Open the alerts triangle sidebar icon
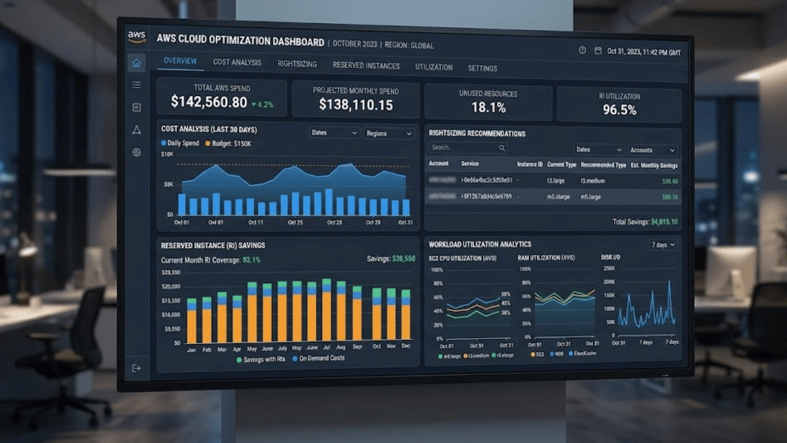Screen dimensions: 787x443 coord(136,130)
